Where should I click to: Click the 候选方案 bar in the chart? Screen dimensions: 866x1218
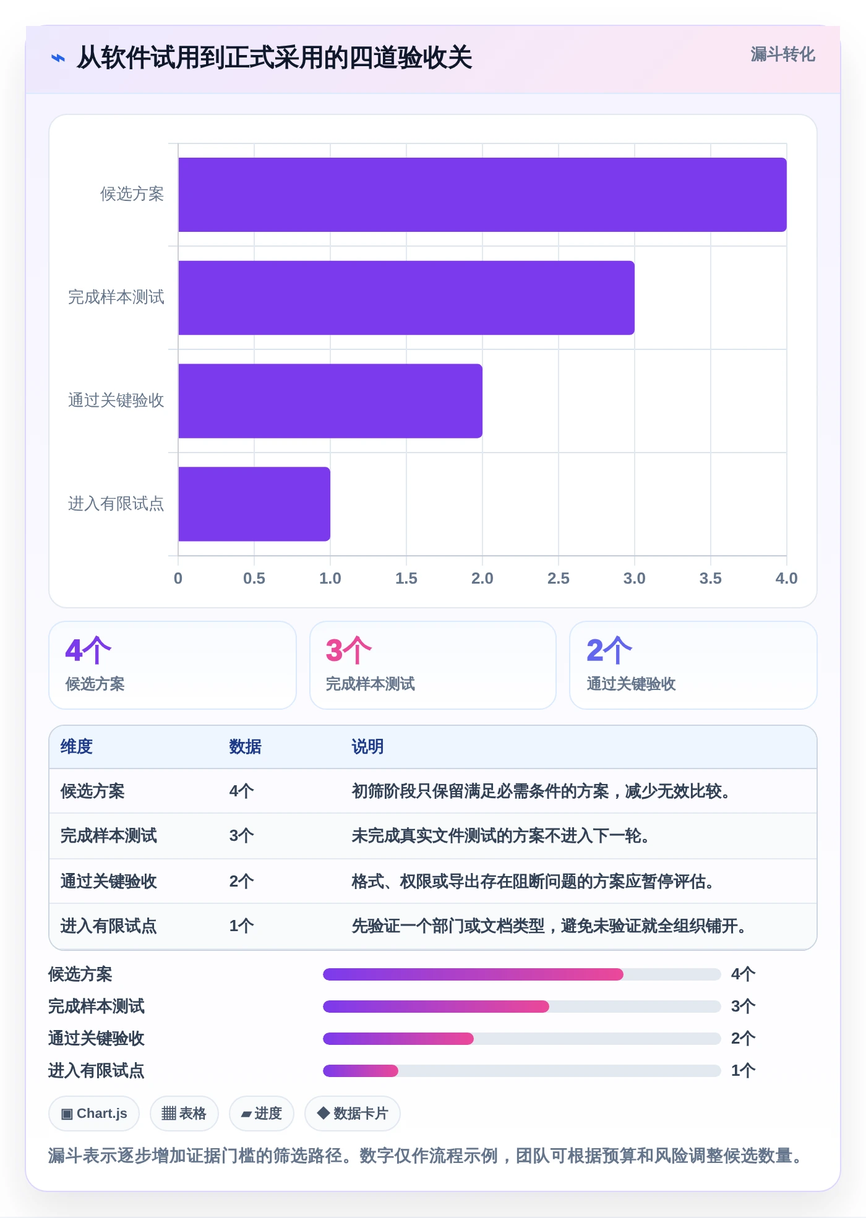482,195
